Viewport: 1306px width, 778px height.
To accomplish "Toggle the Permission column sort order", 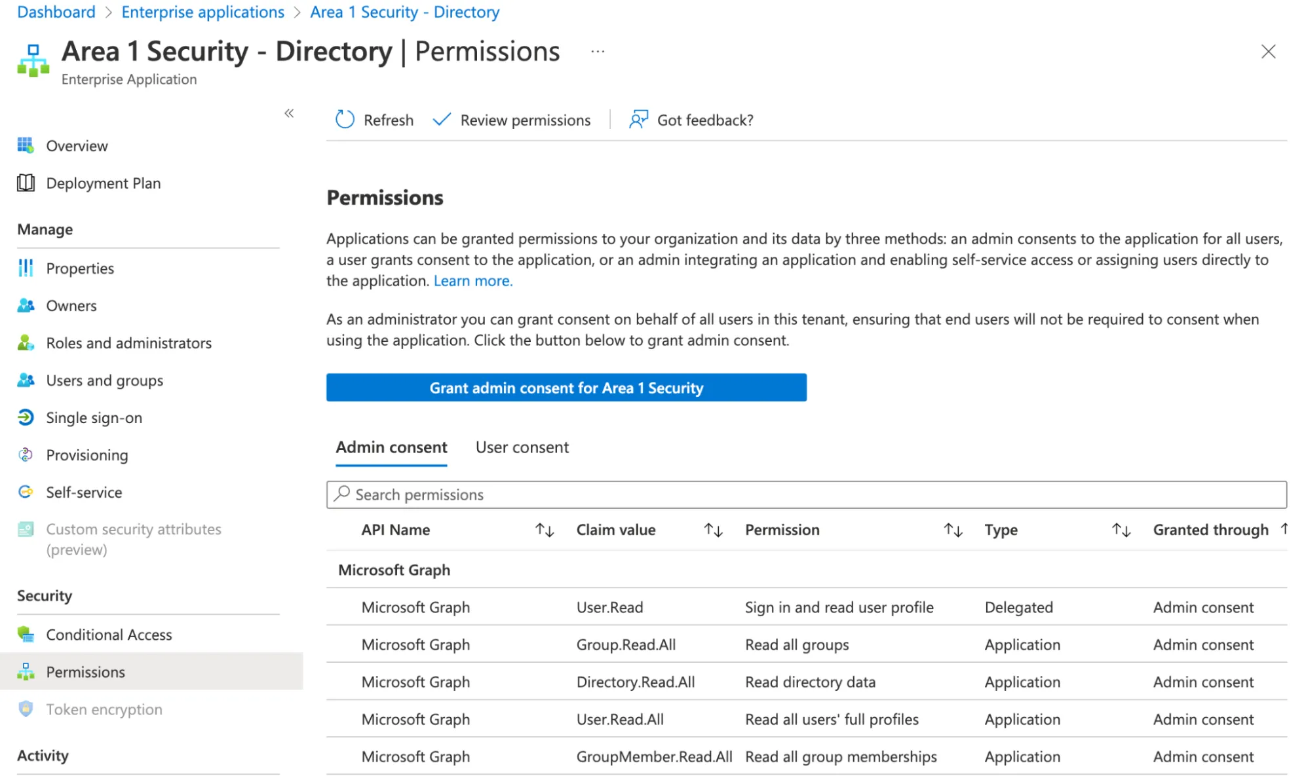I will 954,530.
